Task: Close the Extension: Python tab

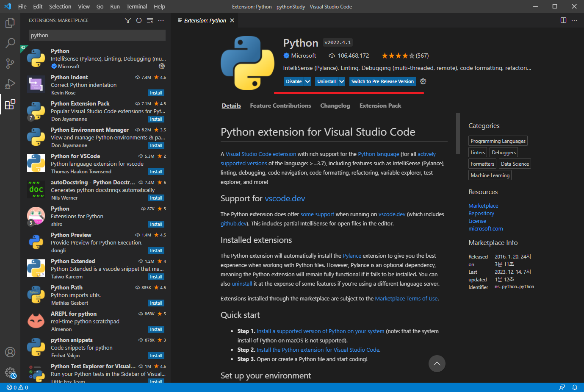Action: tap(232, 20)
